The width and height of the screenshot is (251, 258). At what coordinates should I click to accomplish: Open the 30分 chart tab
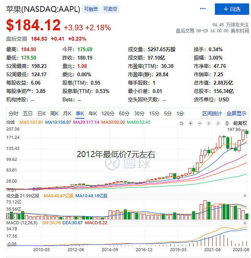click(139, 113)
